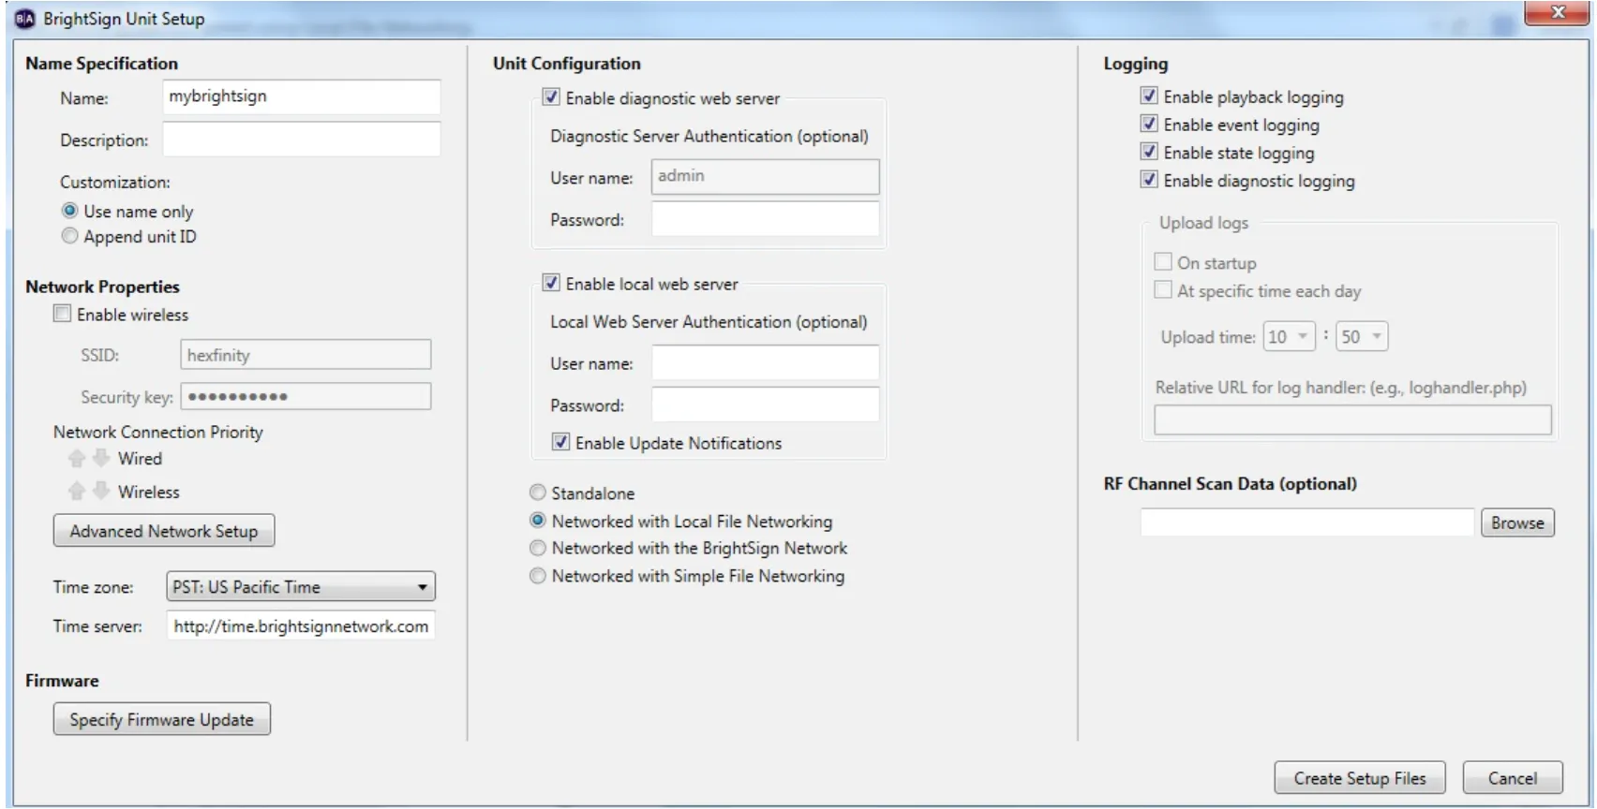The height and width of the screenshot is (809, 1597).
Task: Click Specify Firmware Update button
Action: click(x=162, y=719)
